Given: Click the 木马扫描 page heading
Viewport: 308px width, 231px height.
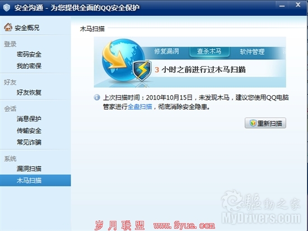Looking at the screenshot, I should pyautogui.click(x=92, y=29).
